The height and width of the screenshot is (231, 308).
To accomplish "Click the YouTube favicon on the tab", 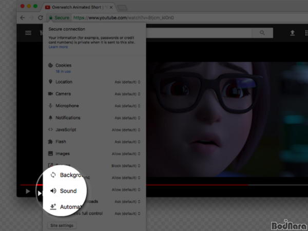I will point(47,8).
